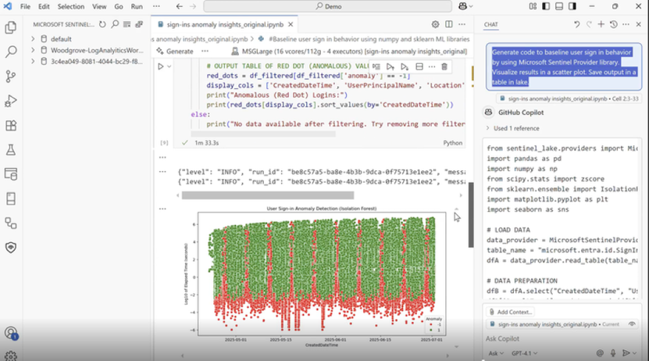The width and height of the screenshot is (649, 361).
Task: Toggle primary side bar visibility
Action: 546,6
